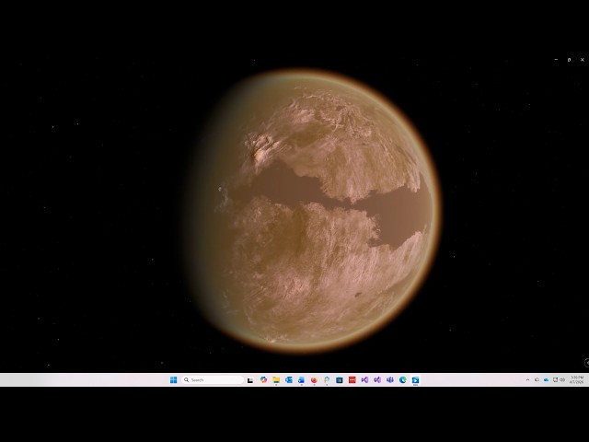Screen dimensions: 589x442
Task: Open Visual Studio icon beside Teams
Action: click(377, 380)
